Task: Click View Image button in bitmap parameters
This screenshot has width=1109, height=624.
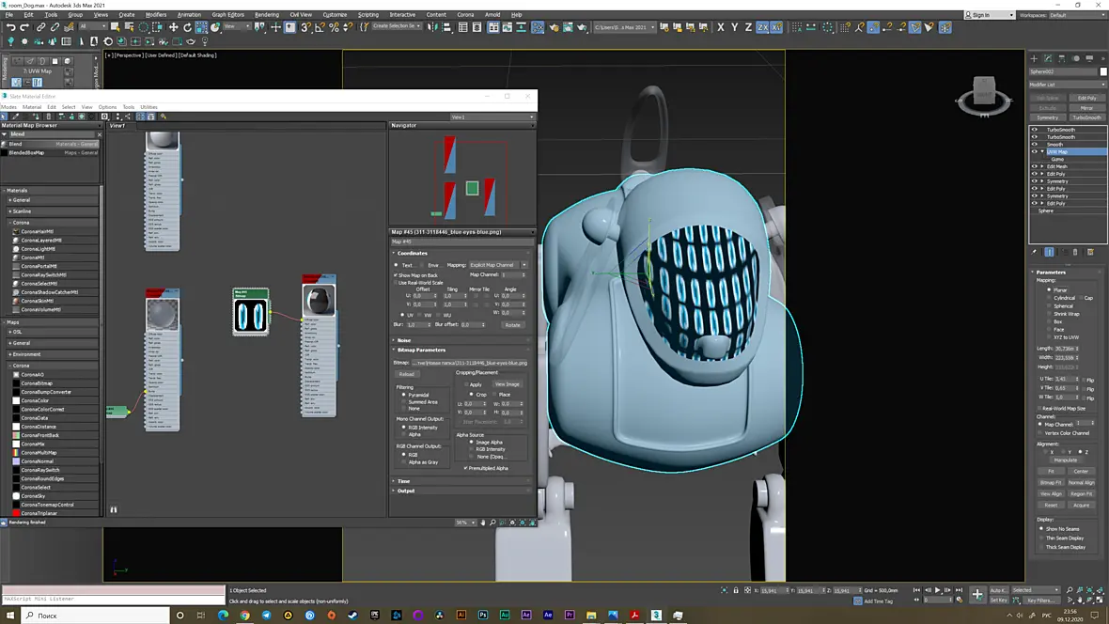Action: tap(508, 384)
